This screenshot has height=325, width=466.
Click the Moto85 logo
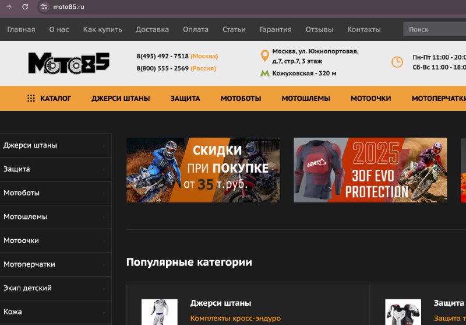(x=69, y=63)
